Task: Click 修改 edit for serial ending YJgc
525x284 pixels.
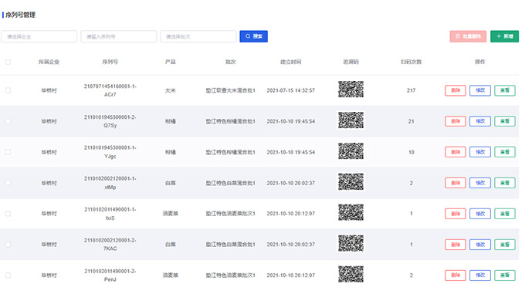Action: pyautogui.click(x=480, y=152)
